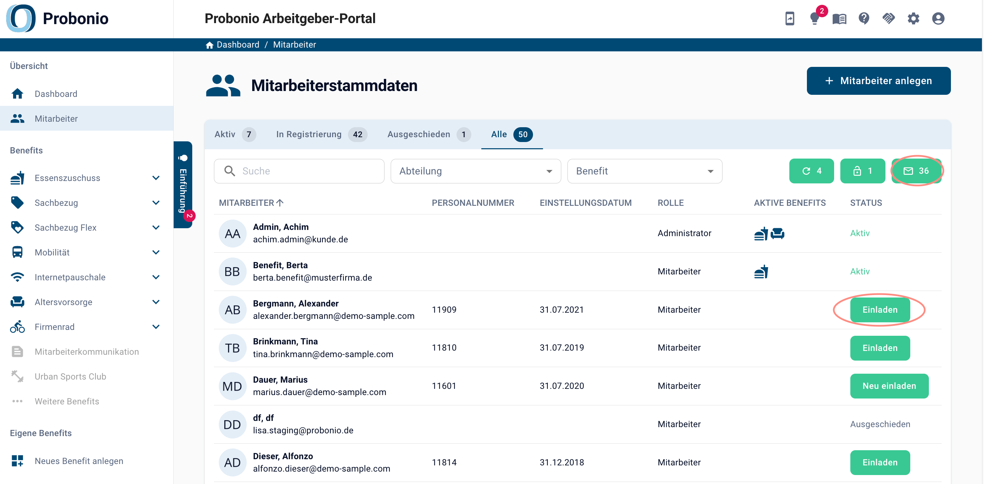Click the green refresh button showing 4
The image size is (984, 484).
click(811, 171)
